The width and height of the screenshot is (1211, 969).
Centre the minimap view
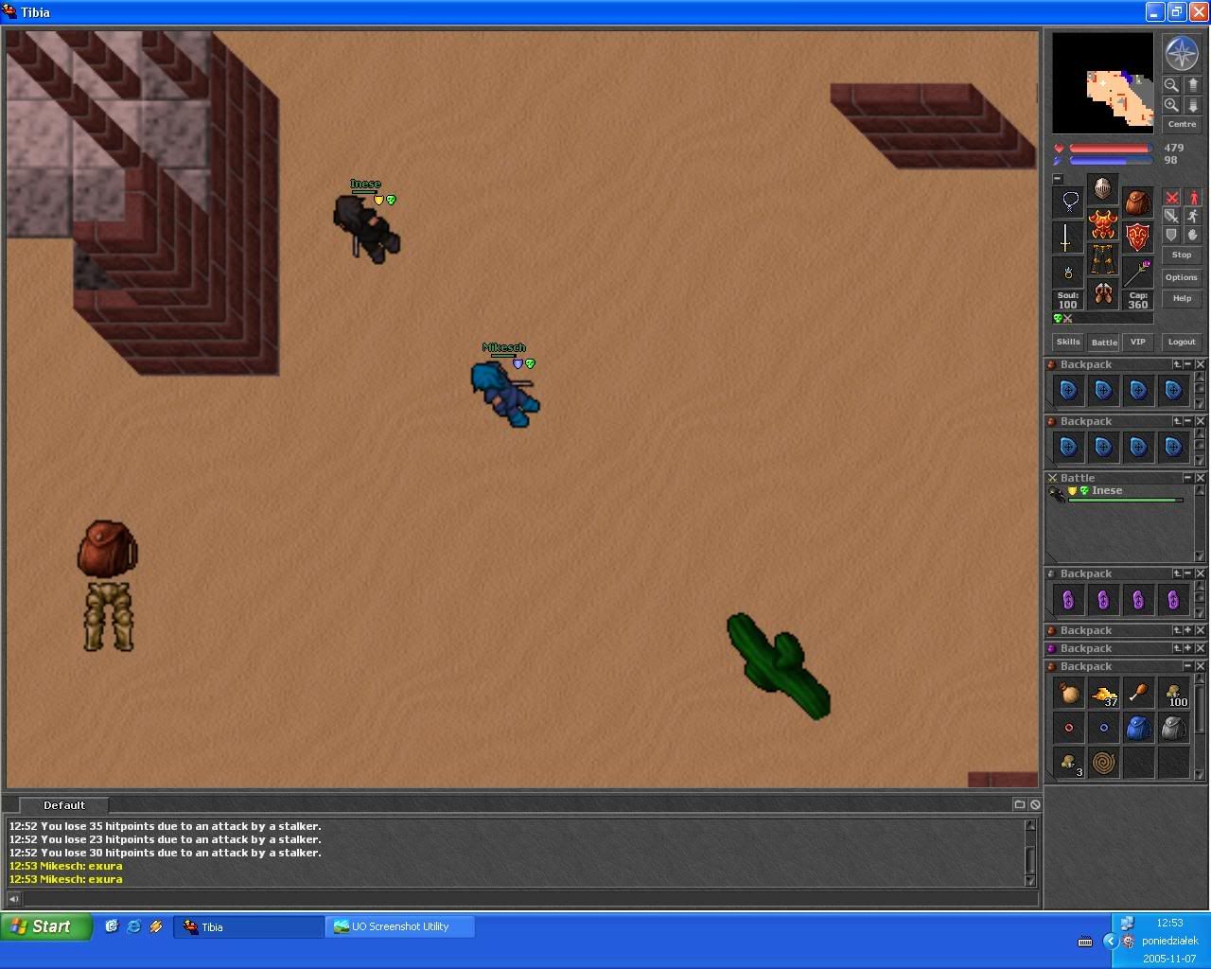point(1182,124)
